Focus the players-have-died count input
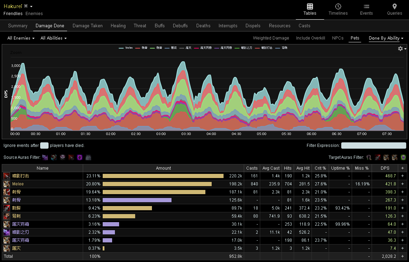The height and width of the screenshot is (262, 409). (x=44, y=146)
